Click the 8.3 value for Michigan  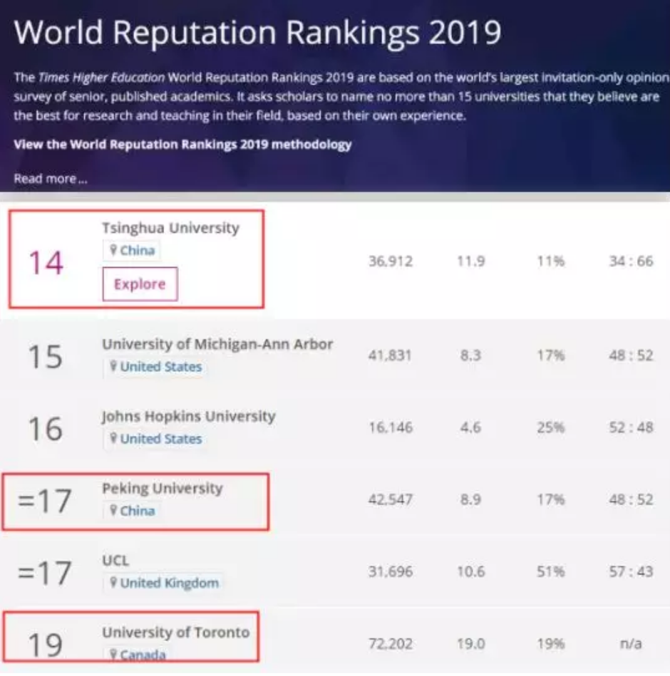click(470, 355)
